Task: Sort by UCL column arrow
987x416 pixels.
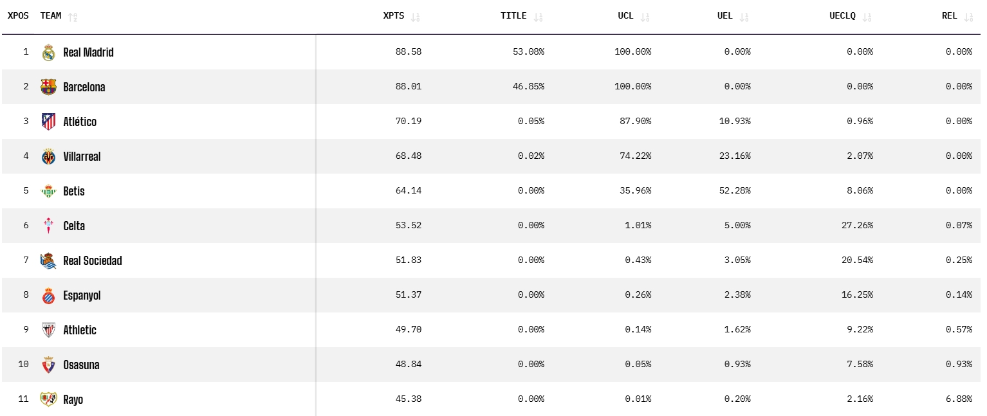Action: pyautogui.click(x=645, y=17)
